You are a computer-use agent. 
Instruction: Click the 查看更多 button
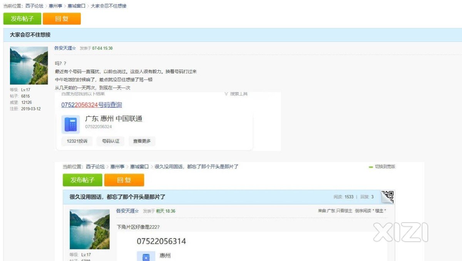[x=142, y=141]
